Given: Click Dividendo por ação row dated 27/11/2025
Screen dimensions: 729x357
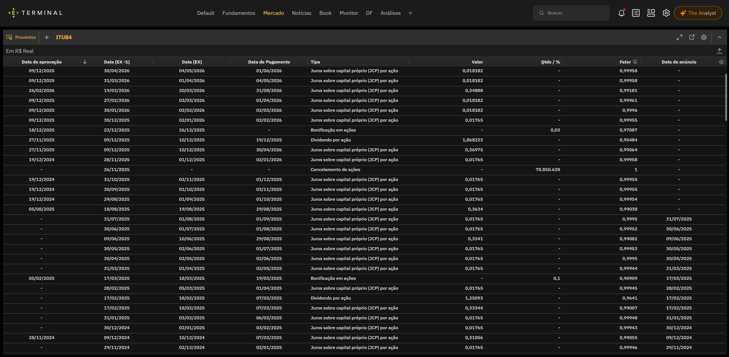Looking at the screenshot, I should point(365,140).
